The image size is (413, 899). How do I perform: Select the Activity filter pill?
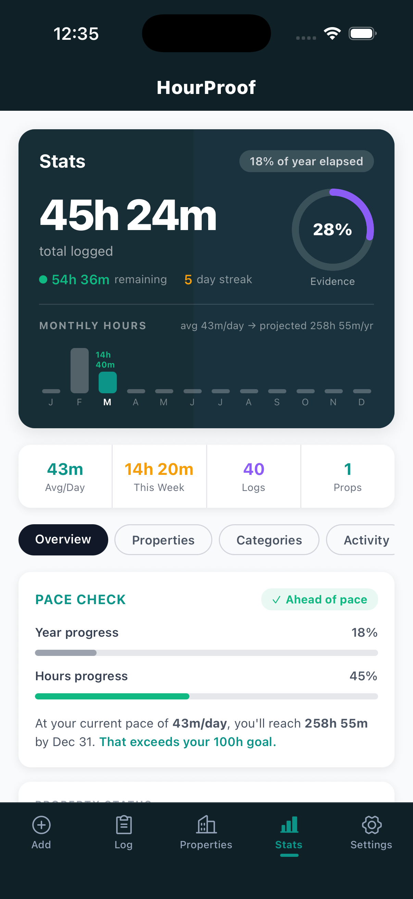point(366,540)
